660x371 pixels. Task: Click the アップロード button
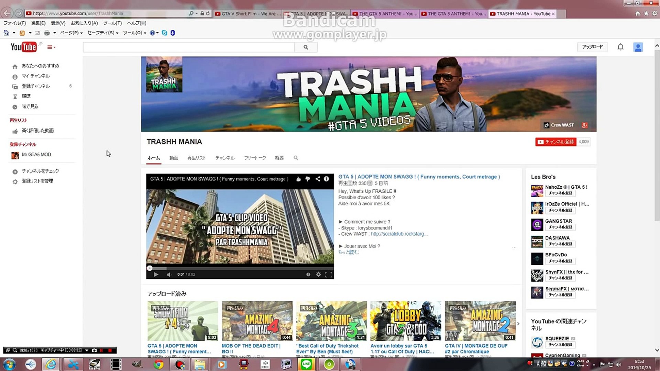point(592,47)
